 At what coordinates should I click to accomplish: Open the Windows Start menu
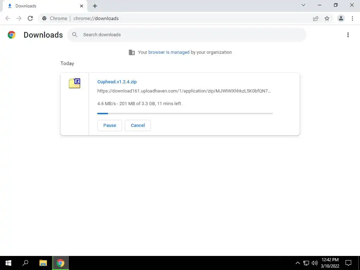coord(8,263)
